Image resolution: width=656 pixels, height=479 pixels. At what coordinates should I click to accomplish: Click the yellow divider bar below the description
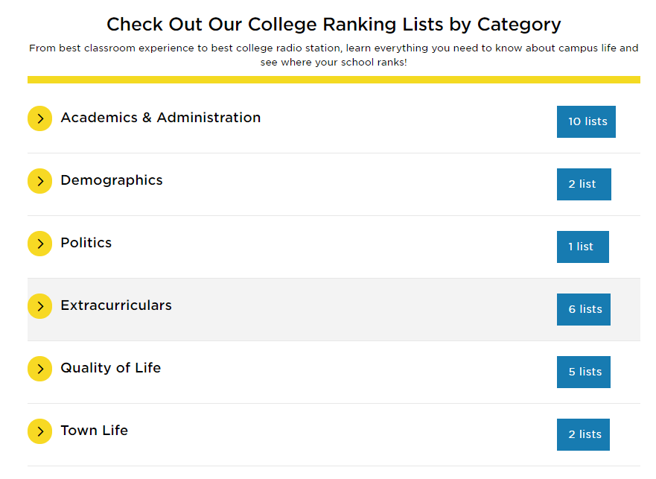click(334, 80)
